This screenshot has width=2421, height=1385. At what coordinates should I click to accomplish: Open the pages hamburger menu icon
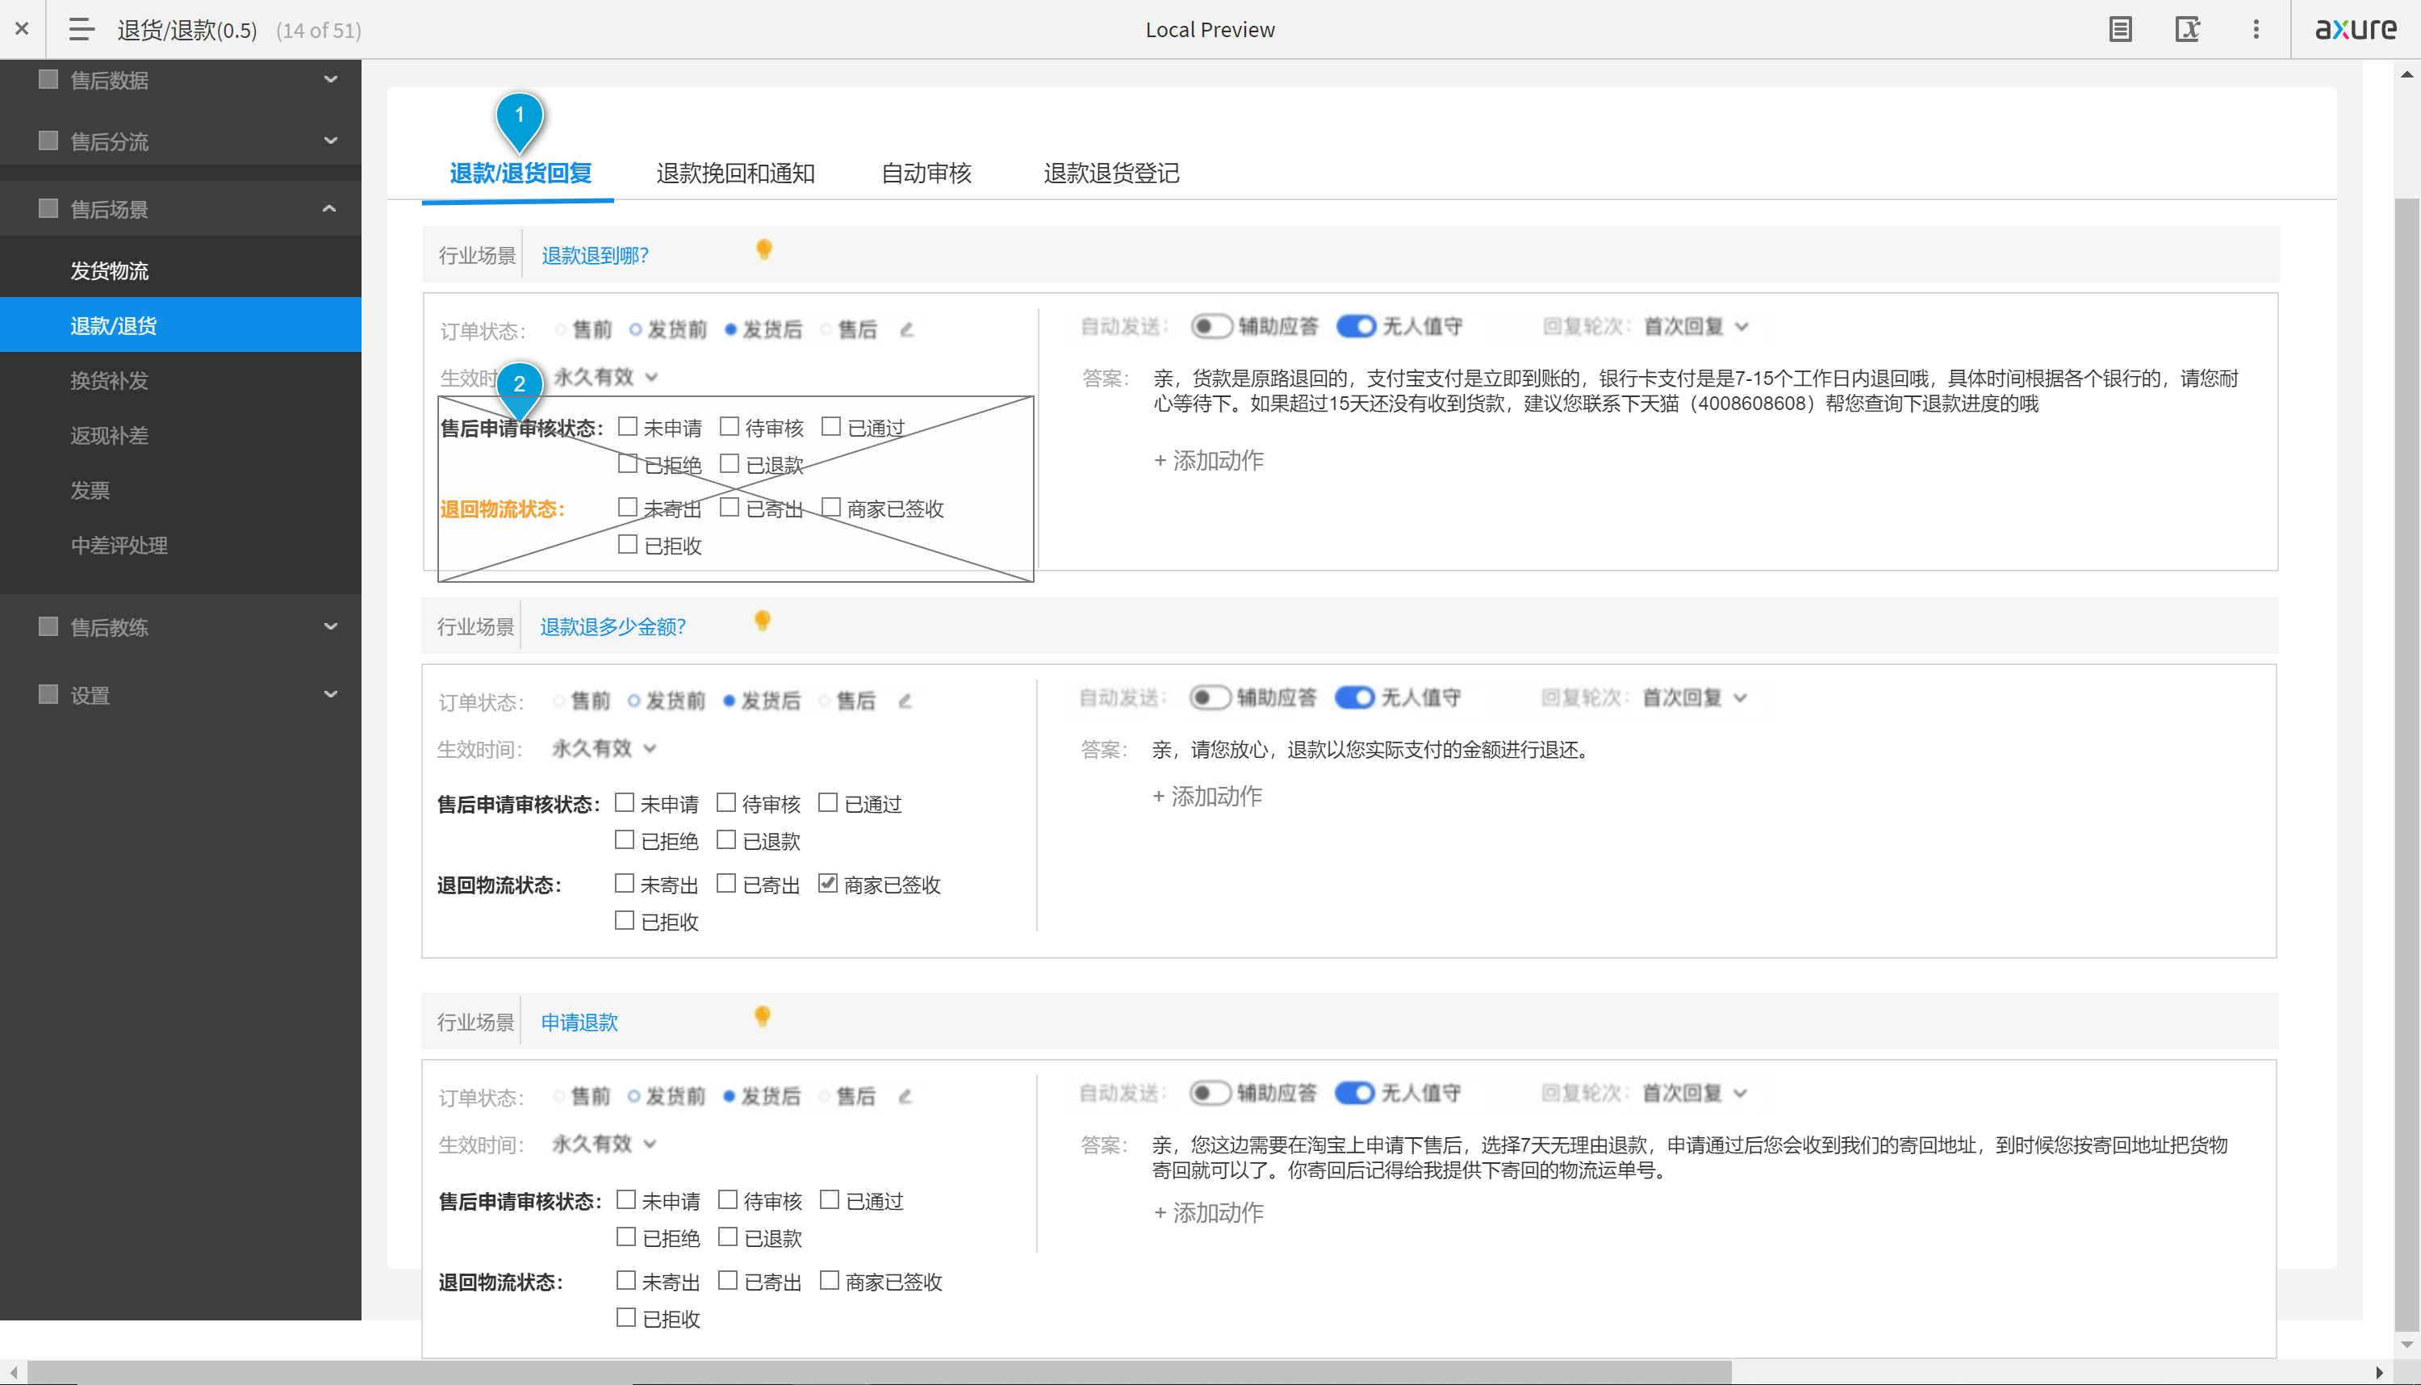(82, 28)
